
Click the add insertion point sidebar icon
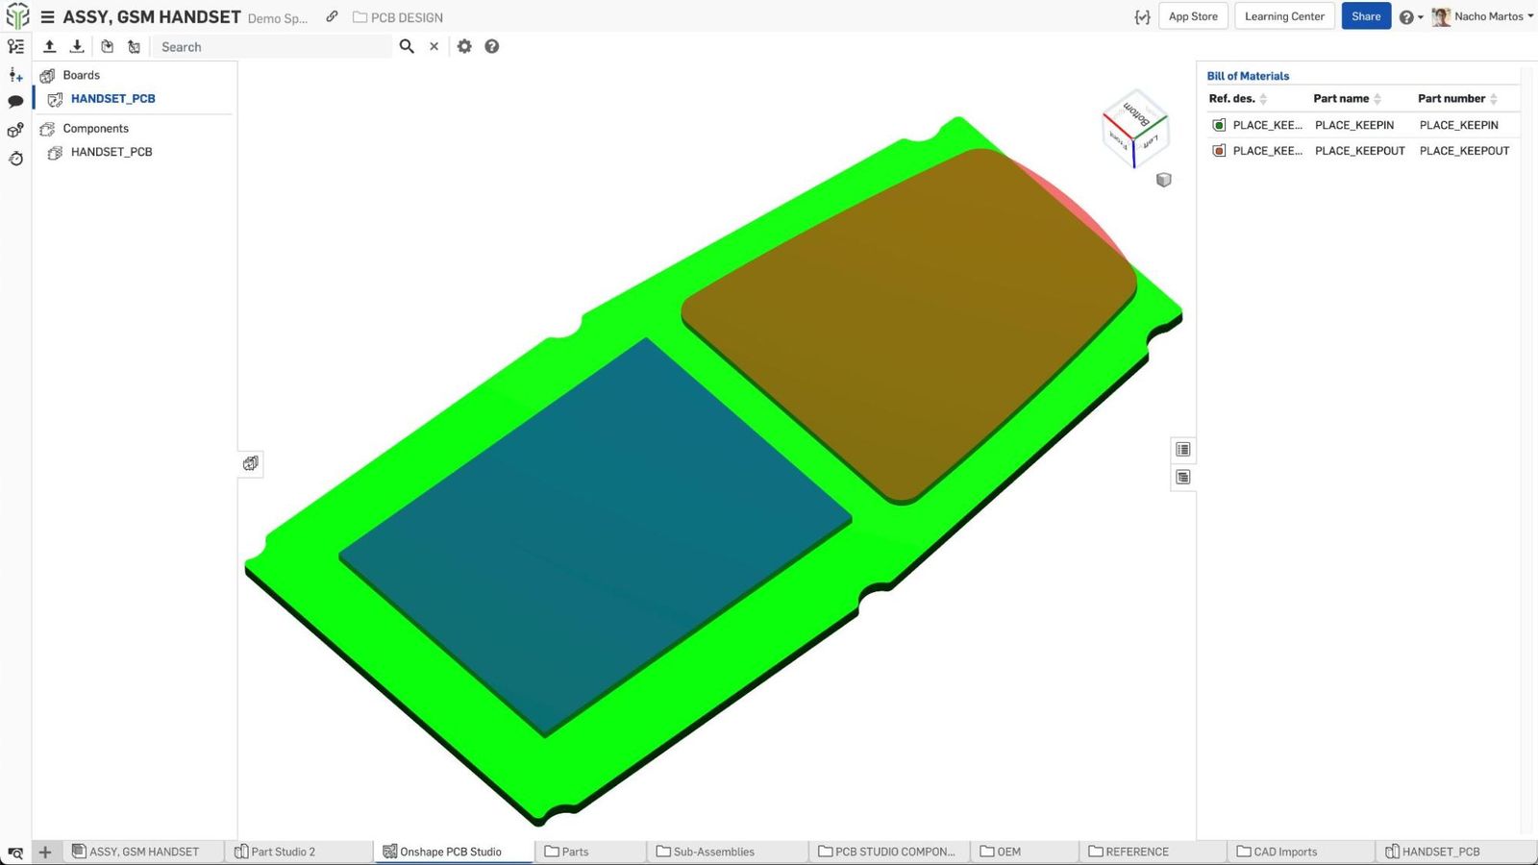click(x=15, y=75)
